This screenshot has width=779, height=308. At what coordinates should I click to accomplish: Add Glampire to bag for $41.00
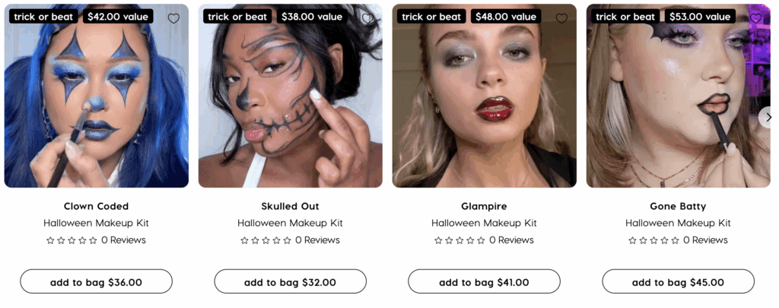click(484, 281)
